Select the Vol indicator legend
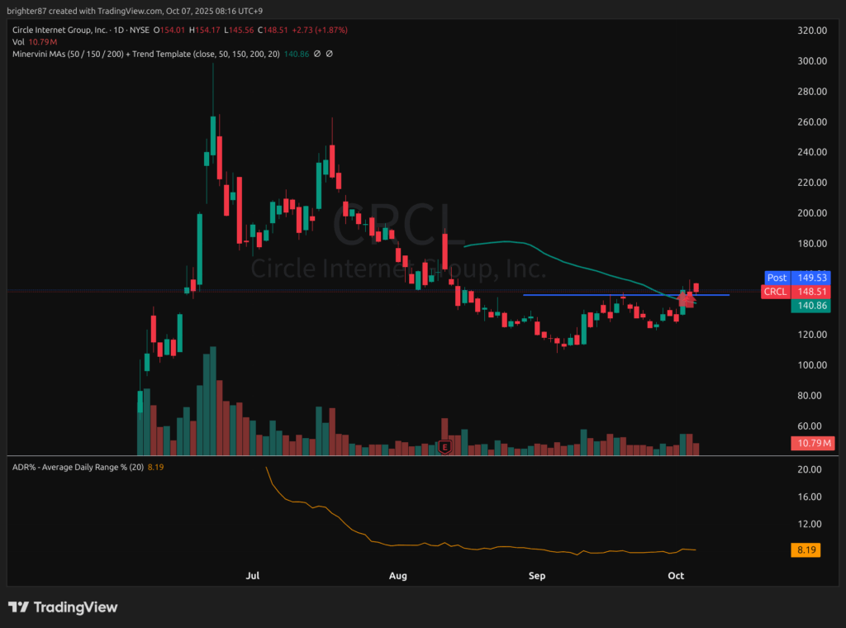Screen dimensions: 846x628 pyautogui.click(x=30, y=41)
